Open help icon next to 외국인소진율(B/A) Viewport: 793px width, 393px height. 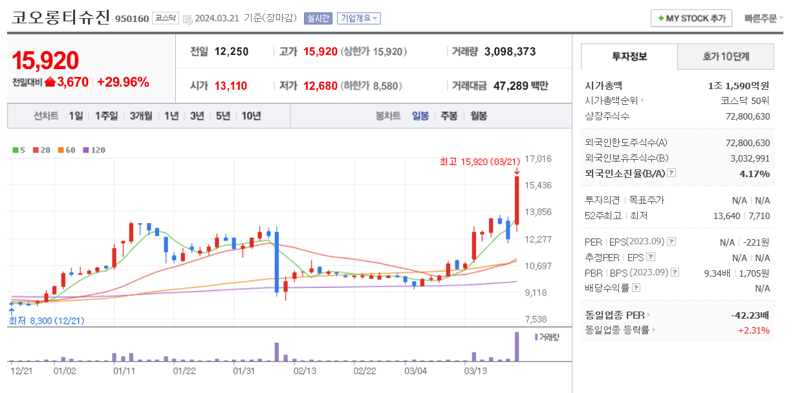tap(671, 173)
